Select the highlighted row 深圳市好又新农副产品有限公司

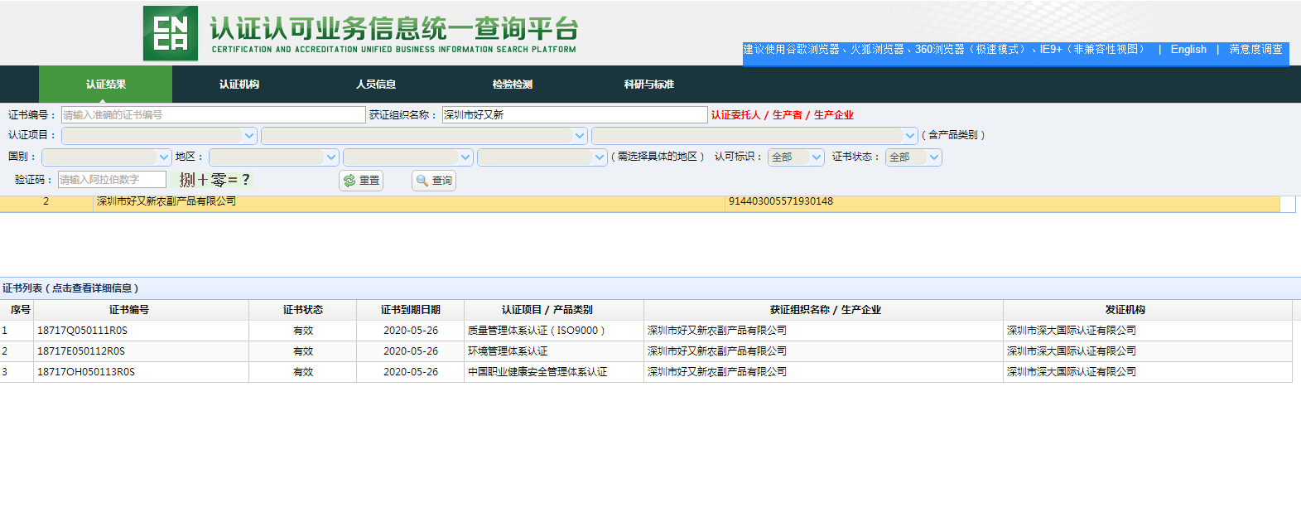[x=640, y=202]
